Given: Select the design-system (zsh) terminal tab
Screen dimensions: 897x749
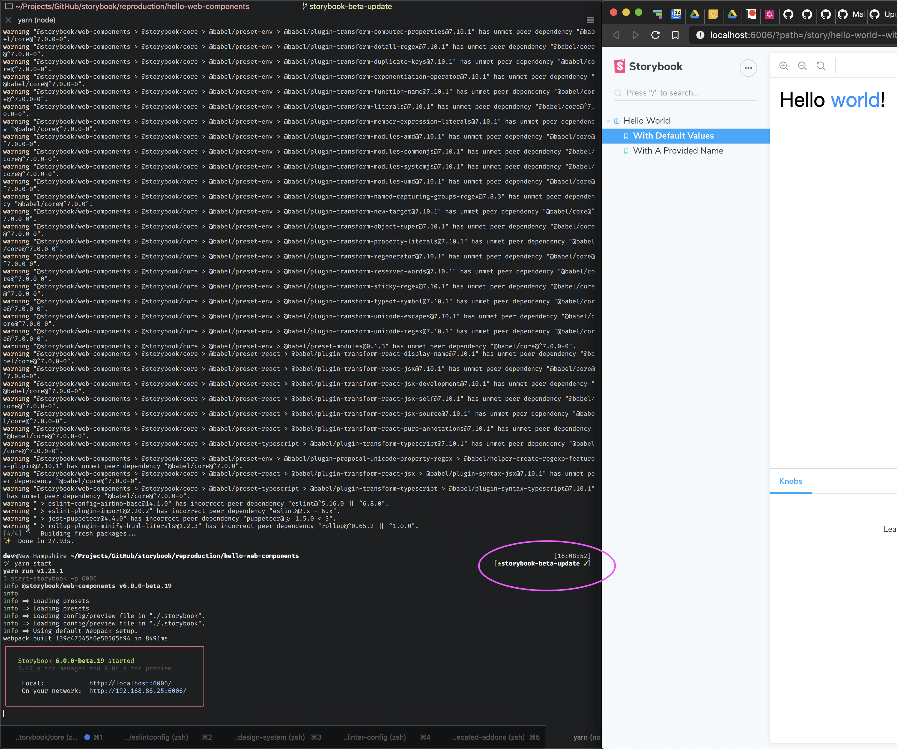Looking at the screenshot, I should pyautogui.click(x=269, y=737).
